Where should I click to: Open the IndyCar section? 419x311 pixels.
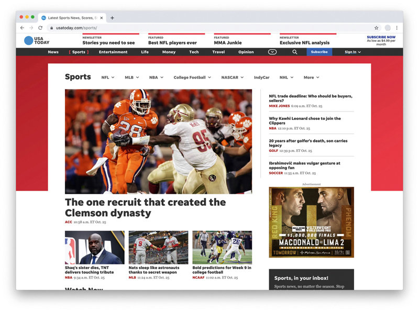click(261, 77)
